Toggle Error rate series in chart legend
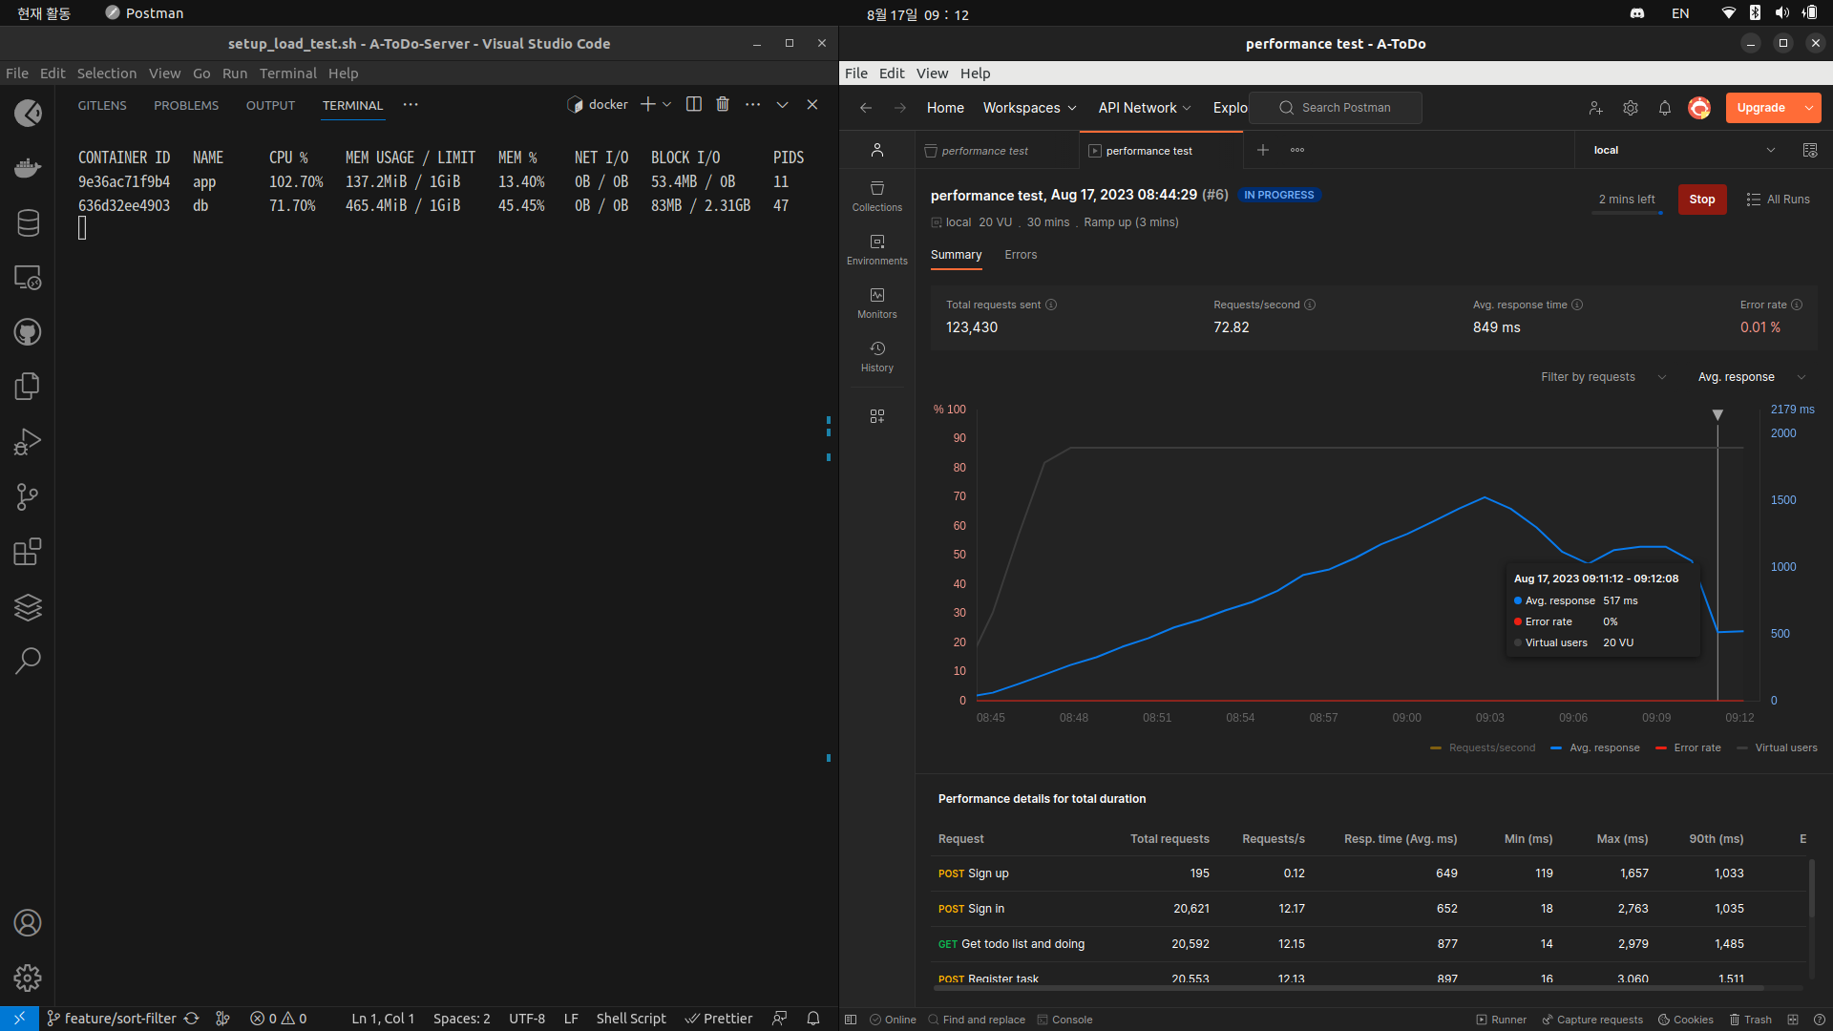This screenshot has width=1833, height=1031. click(1688, 747)
